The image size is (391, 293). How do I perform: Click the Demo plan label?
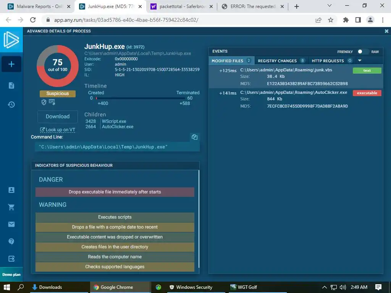(x=11, y=275)
